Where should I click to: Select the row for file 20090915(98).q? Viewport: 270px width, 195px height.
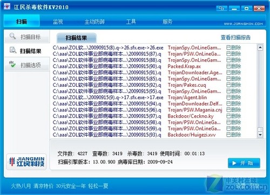147,122
